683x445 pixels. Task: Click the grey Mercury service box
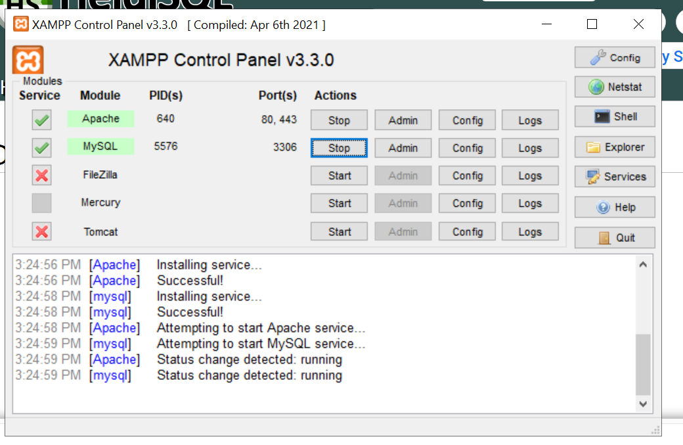[x=41, y=203]
